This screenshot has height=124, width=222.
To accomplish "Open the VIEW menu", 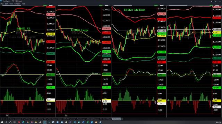I will (11, 4).
